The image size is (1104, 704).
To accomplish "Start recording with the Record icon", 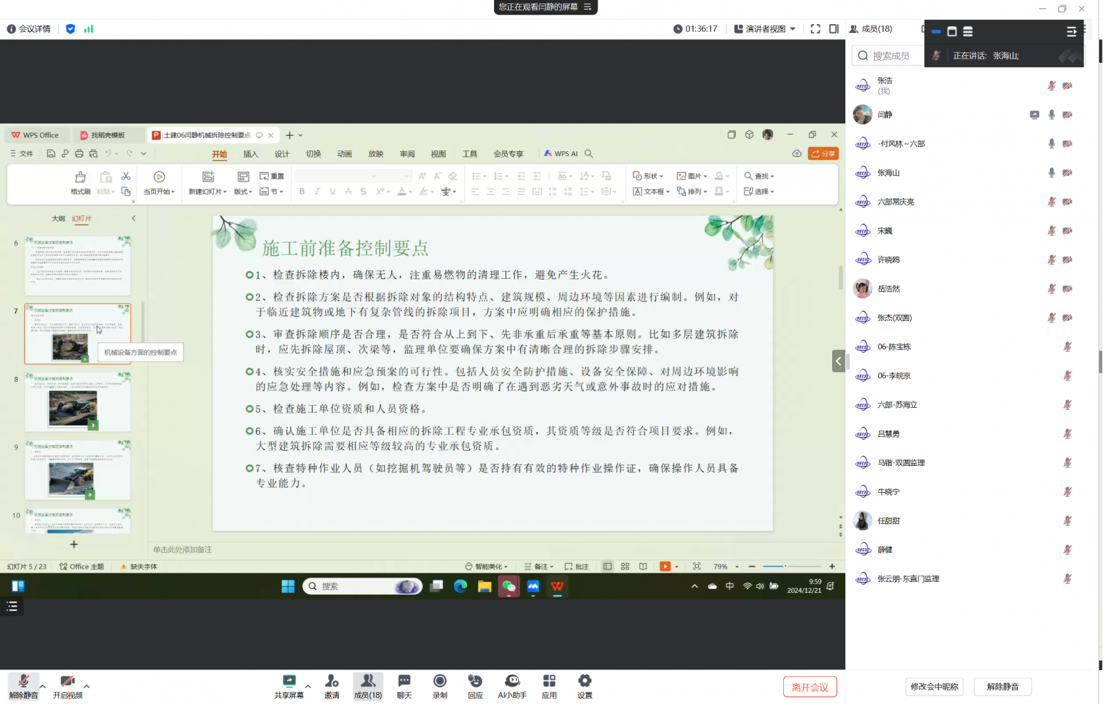I will point(440,686).
